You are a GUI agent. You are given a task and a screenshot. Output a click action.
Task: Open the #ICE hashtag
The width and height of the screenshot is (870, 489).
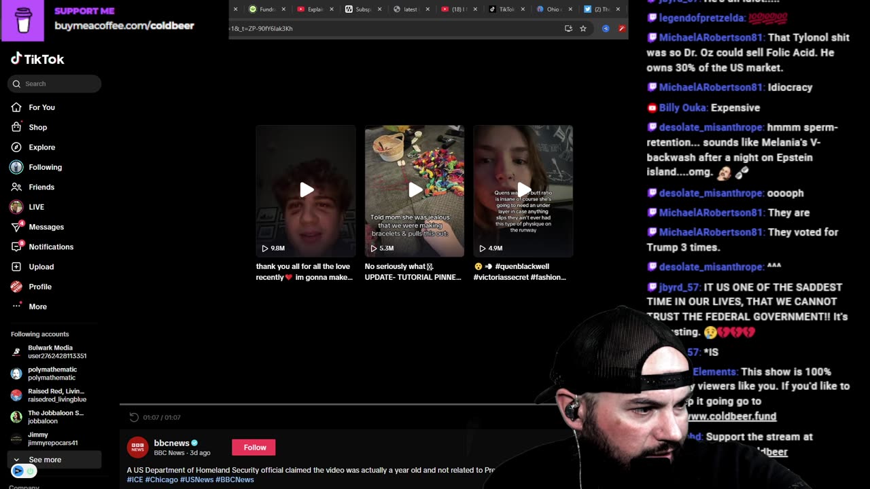pyautogui.click(x=135, y=479)
